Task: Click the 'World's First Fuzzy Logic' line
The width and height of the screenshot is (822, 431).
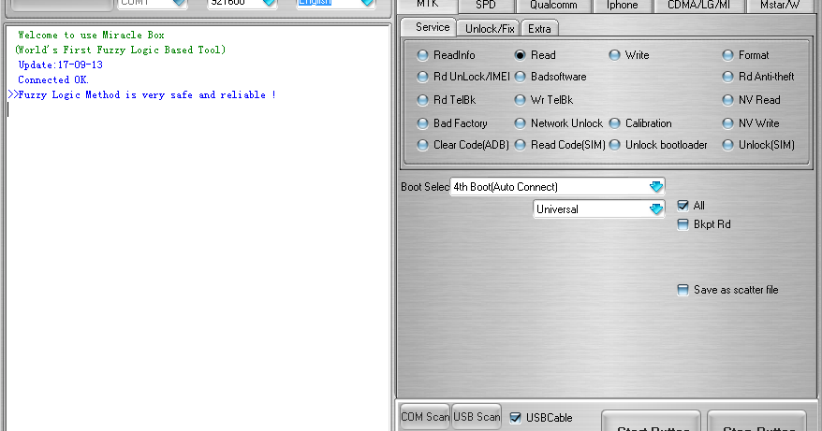Action: (121, 50)
